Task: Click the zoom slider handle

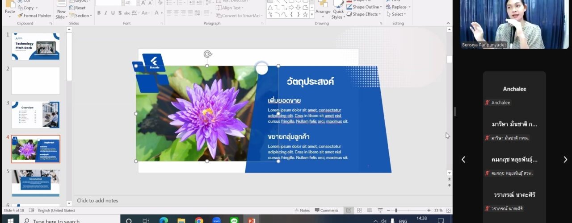Action: pos(396,211)
